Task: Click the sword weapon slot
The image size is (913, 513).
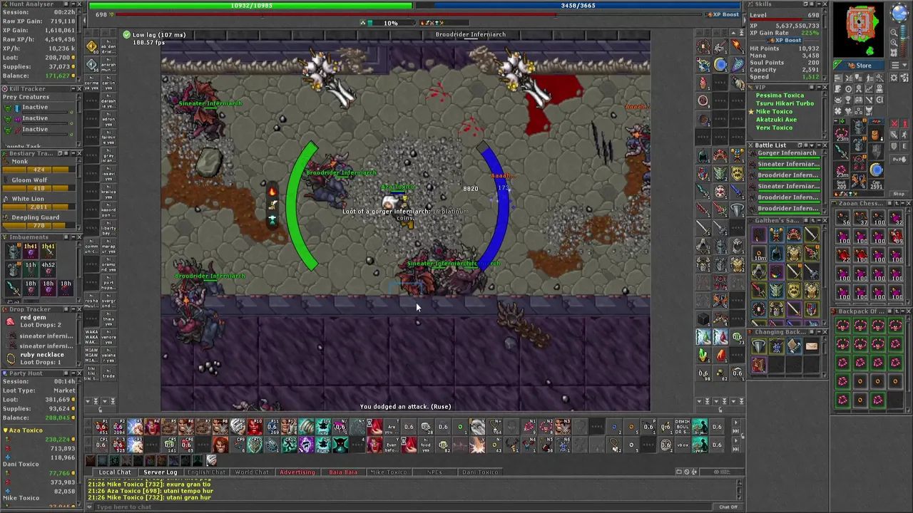Action: tap(841, 151)
